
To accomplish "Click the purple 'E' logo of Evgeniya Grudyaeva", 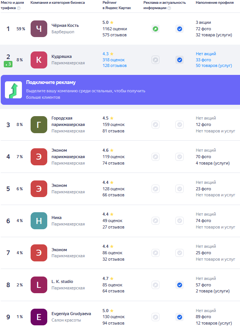I will (x=39, y=317).
